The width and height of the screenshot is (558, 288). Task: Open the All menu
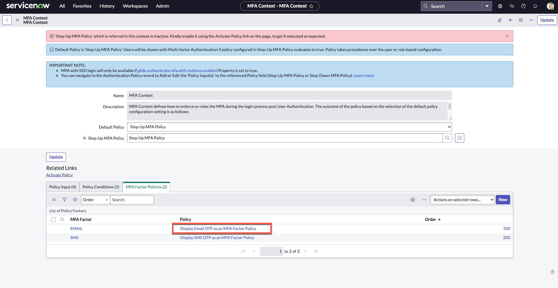click(62, 6)
